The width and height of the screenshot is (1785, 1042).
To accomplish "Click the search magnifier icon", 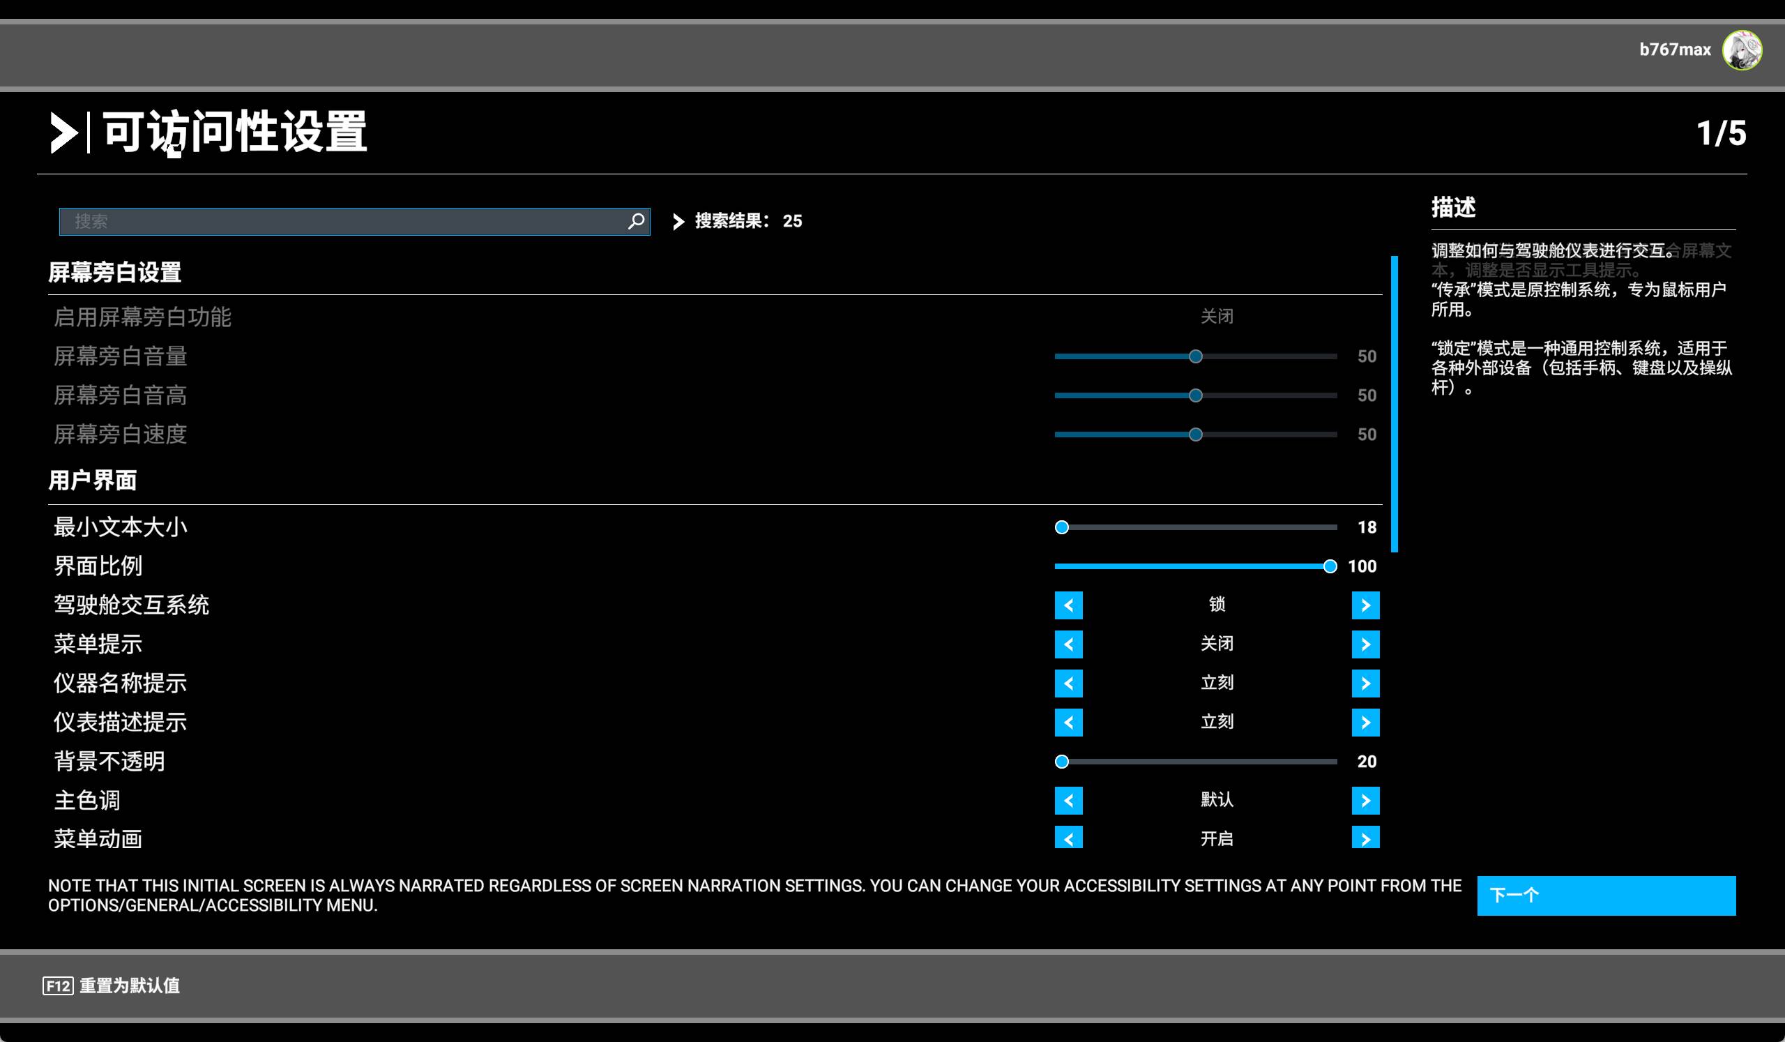I will pos(635,221).
